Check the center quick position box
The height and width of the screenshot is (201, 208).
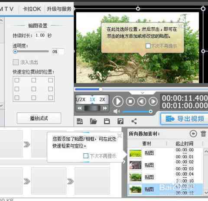34,89
